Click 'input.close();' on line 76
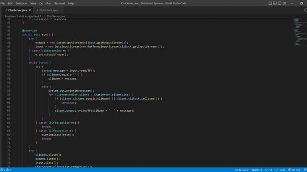This screenshot has height=172, width=307. pos(47,163)
